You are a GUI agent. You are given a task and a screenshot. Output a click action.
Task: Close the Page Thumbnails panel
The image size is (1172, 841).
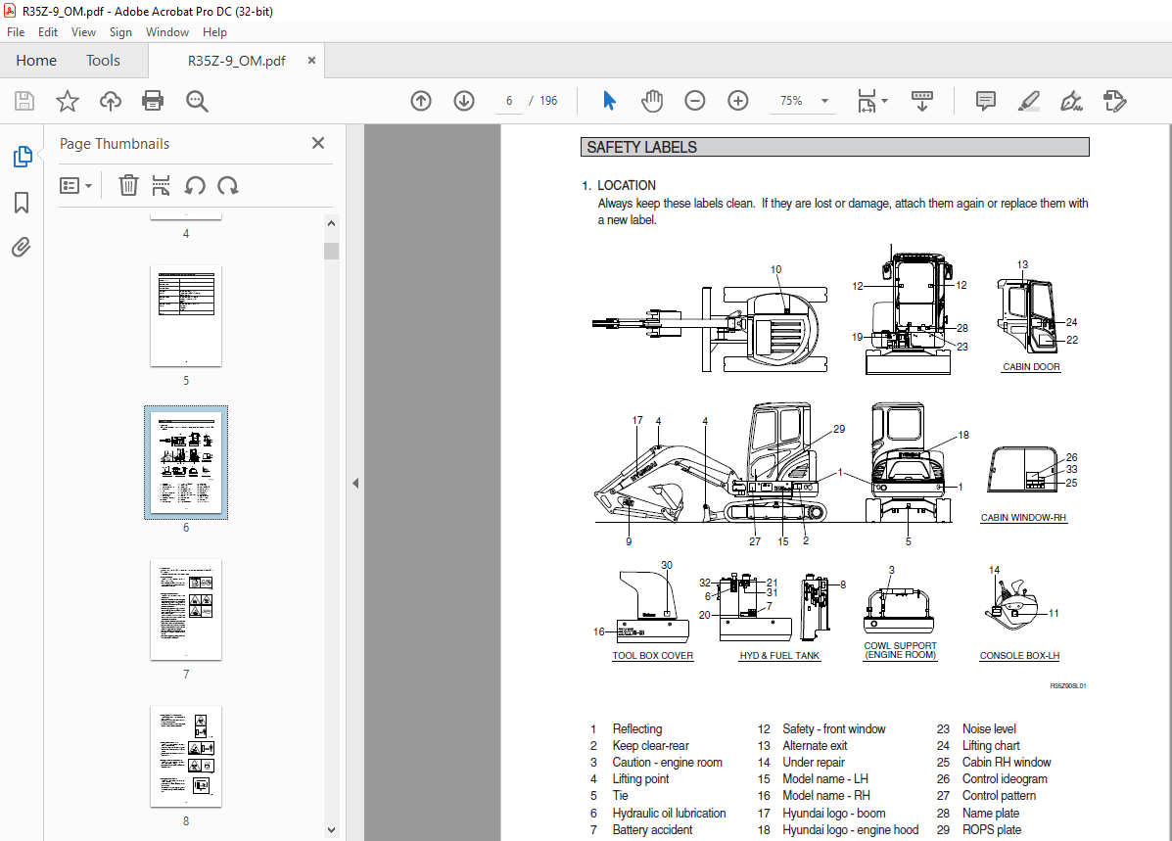coord(318,143)
